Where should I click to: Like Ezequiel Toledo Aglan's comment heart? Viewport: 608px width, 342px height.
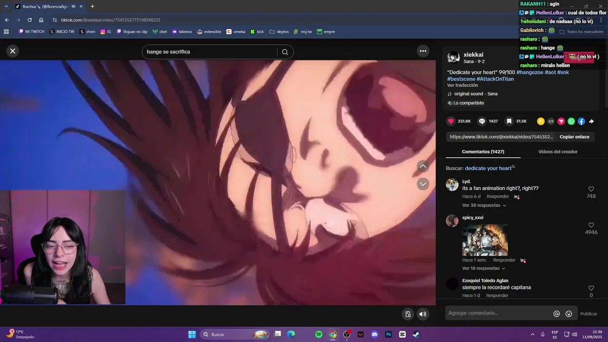tap(591, 288)
